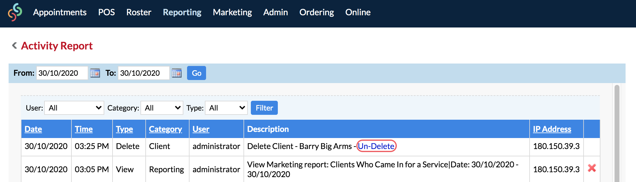
Task: Open the From date calendar picker
Action: (95, 73)
